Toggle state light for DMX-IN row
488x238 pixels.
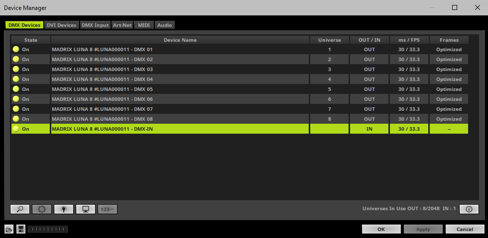click(16, 129)
